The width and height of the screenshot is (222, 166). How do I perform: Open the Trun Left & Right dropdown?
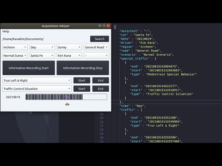coord(37,80)
